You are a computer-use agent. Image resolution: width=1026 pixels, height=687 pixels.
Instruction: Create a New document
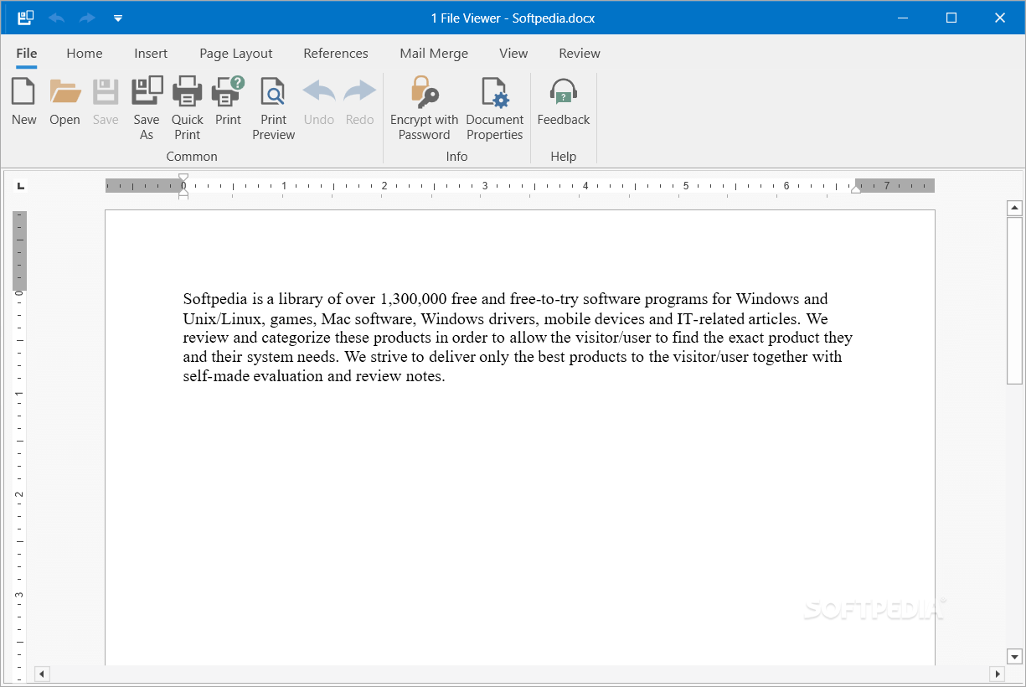(24, 102)
